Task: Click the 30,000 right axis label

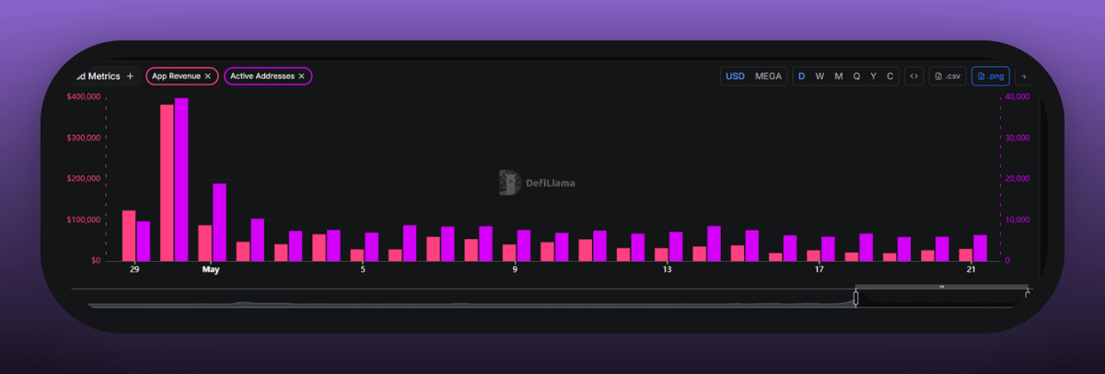Action: tap(1017, 138)
